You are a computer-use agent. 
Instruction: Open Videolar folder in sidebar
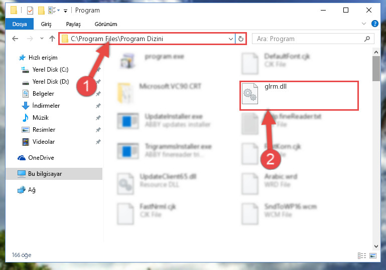click(38, 141)
